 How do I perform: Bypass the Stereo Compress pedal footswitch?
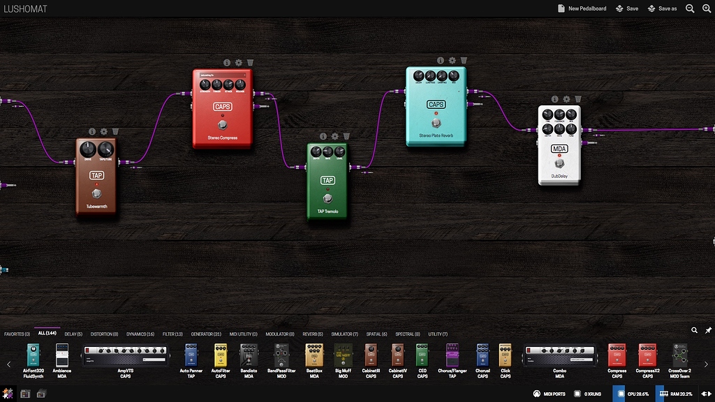click(223, 125)
